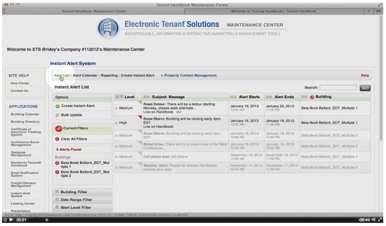This screenshot has height=226, width=386.
Task: Click the Bulk Update pencil icon
Action: click(58, 115)
